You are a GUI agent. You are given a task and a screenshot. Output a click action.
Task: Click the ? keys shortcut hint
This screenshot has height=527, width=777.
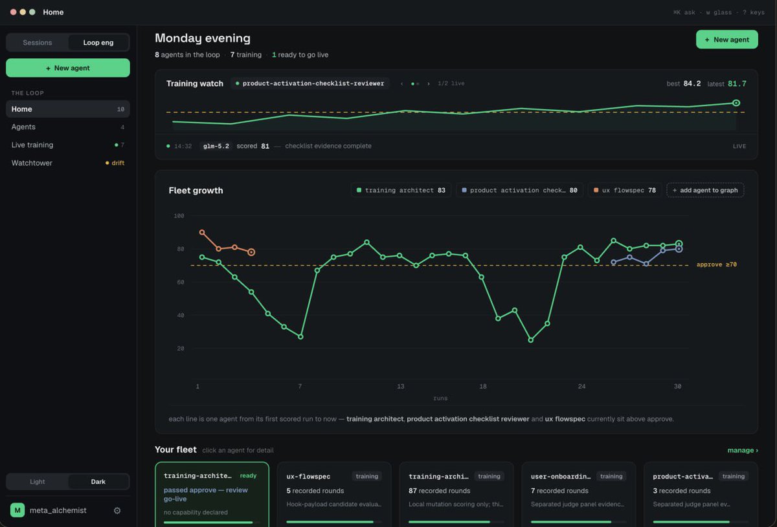point(753,12)
